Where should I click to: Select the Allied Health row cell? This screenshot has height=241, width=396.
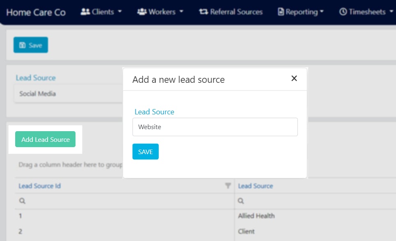point(256,216)
